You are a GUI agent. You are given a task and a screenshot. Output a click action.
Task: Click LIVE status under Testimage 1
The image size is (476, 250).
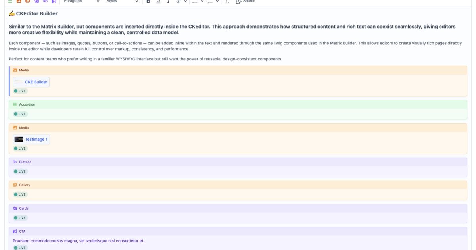coord(20,148)
